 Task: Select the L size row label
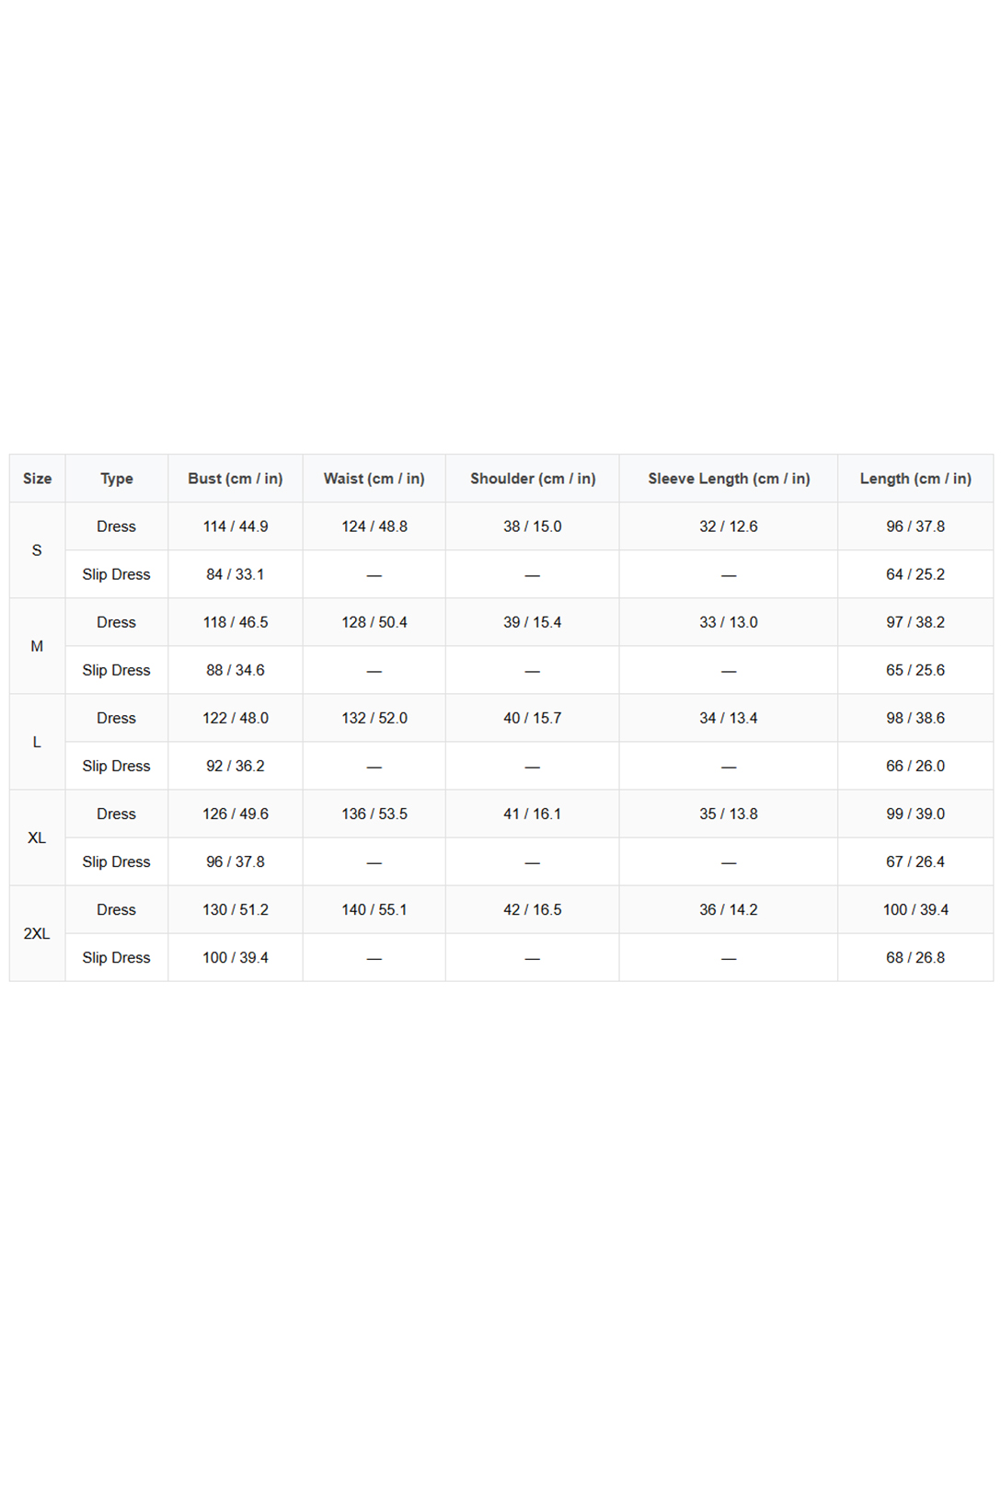click(x=37, y=742)
